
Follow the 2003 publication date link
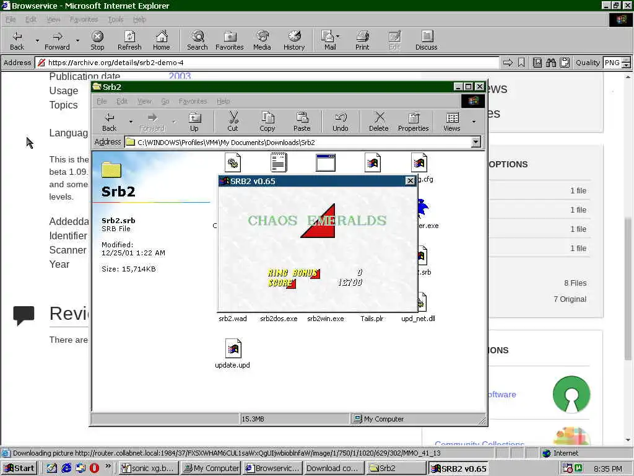tap(180, 76)
